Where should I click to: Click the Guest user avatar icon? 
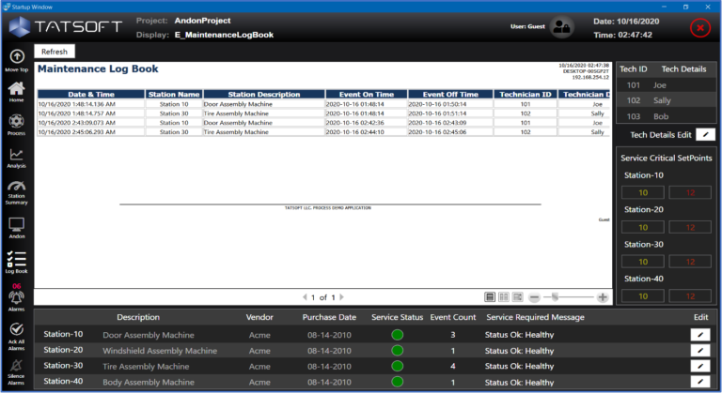coord(562,27)
